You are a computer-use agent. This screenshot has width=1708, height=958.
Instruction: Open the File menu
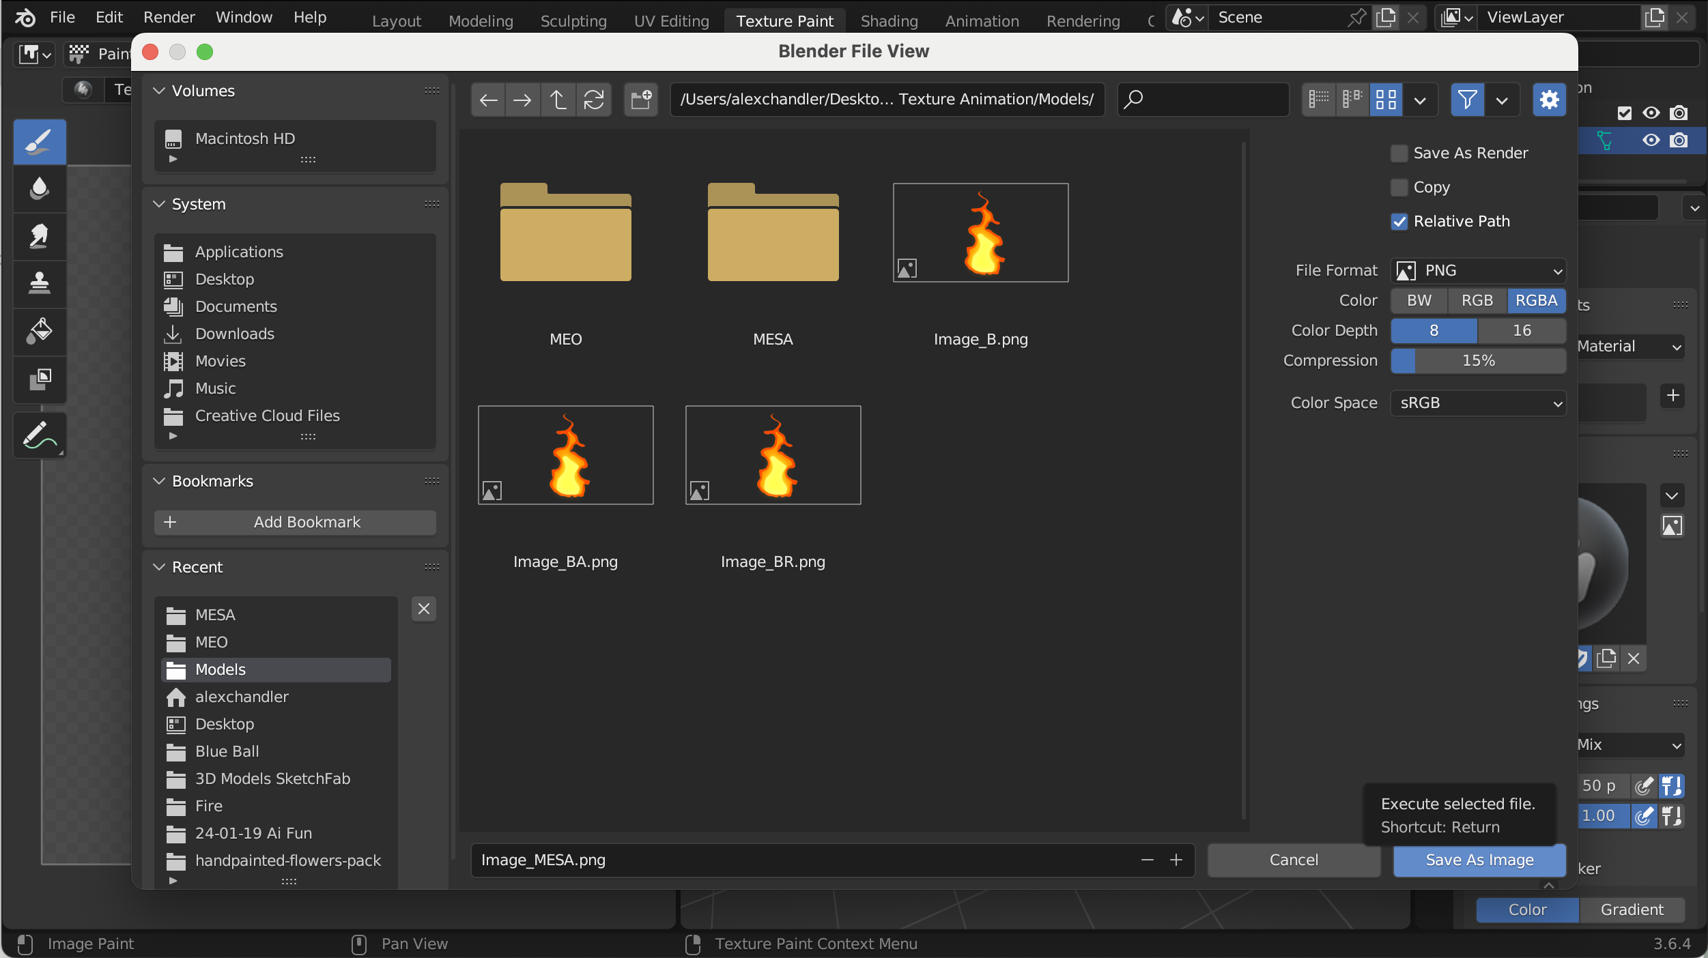coord(62,18)
